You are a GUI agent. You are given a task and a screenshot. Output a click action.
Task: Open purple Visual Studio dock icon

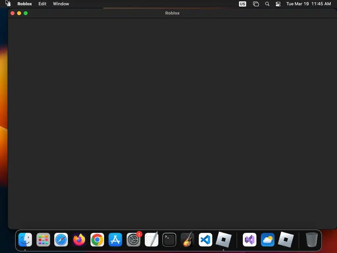click(x=249, y=239)
